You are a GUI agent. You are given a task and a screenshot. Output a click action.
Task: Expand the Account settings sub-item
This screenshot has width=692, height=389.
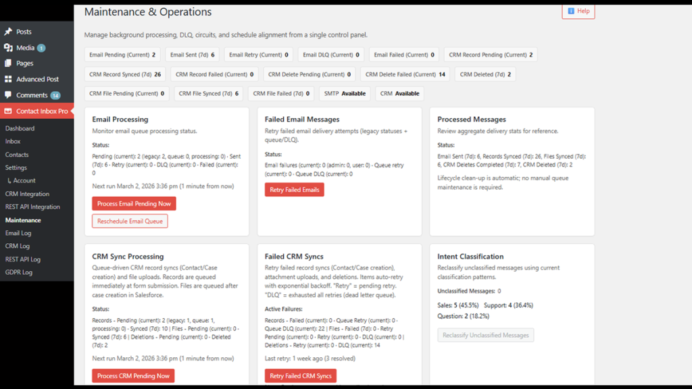(24, 180)
